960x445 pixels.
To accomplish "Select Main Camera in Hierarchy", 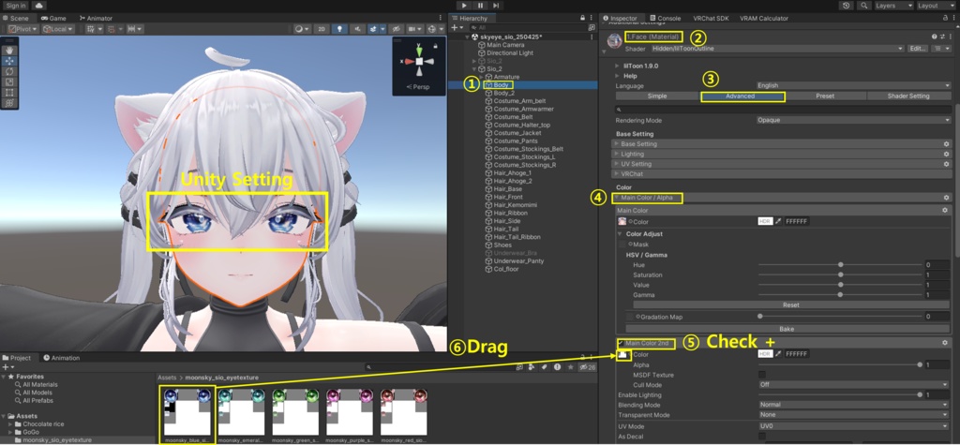I will pyautogui.click(x=505, y=45).
